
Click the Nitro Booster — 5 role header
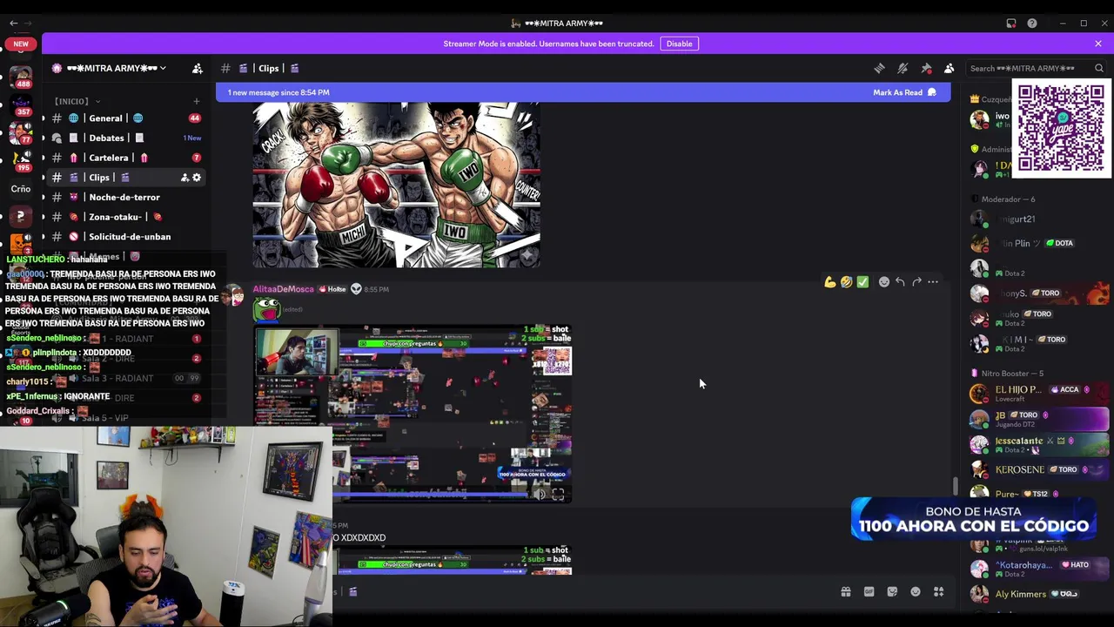1008,374
